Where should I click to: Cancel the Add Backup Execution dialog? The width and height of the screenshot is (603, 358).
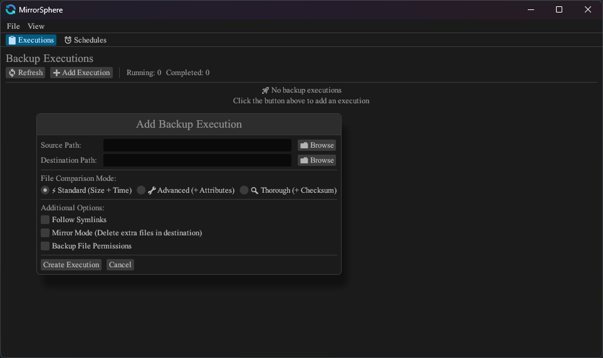120,265
